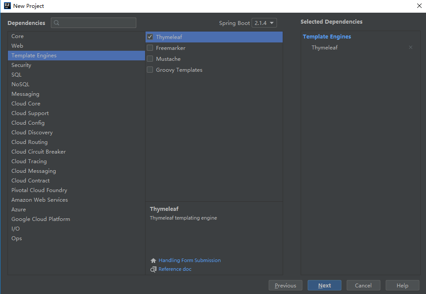Open the Cloud Config category
This screenshot has height=294, width=426.
76,123
